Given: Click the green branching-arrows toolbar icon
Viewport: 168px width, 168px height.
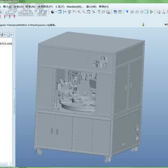Looking at the screenshot, I should coord(64,12).
